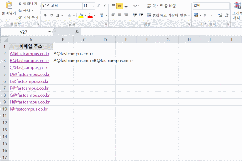Click the accounting number format icon
This screenshot has width=242, height=161.
click(196, 15)
